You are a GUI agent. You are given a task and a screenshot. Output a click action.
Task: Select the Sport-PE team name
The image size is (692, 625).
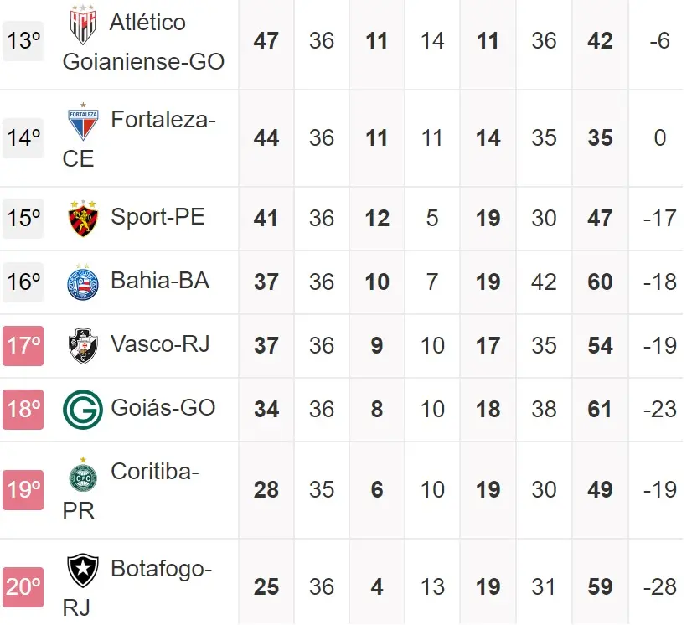158,217
